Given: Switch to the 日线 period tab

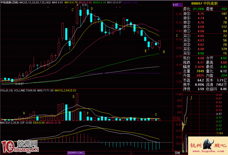Looking at the screenshot, I should [177, 153].
